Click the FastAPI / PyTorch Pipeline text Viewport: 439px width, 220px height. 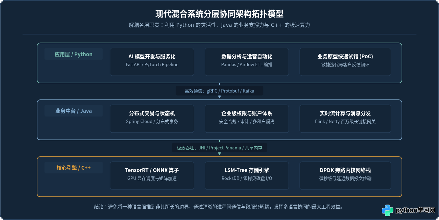[152, 64]
